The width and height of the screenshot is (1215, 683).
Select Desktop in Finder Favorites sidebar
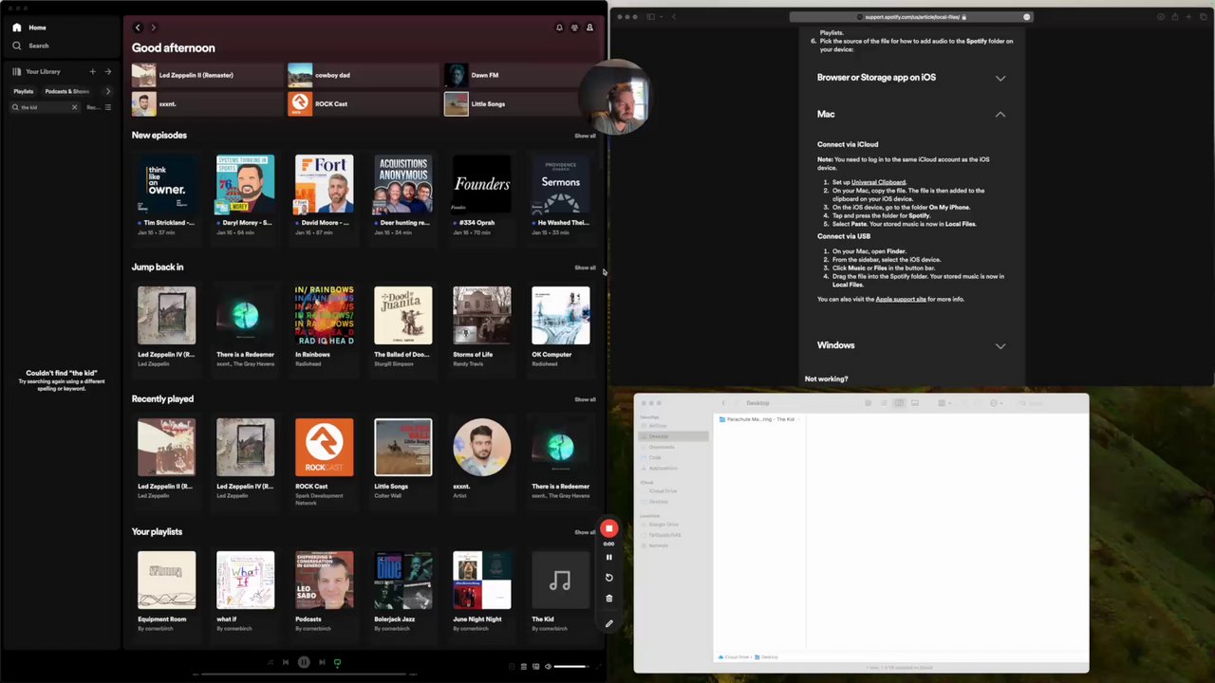pyautogui.click(x=673, y=436)
